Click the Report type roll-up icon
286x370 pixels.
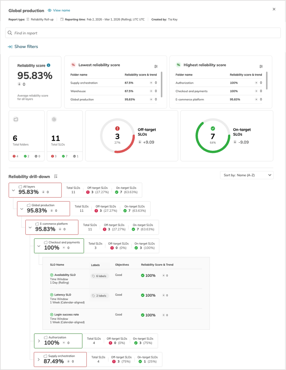click(x=28, y=19)
